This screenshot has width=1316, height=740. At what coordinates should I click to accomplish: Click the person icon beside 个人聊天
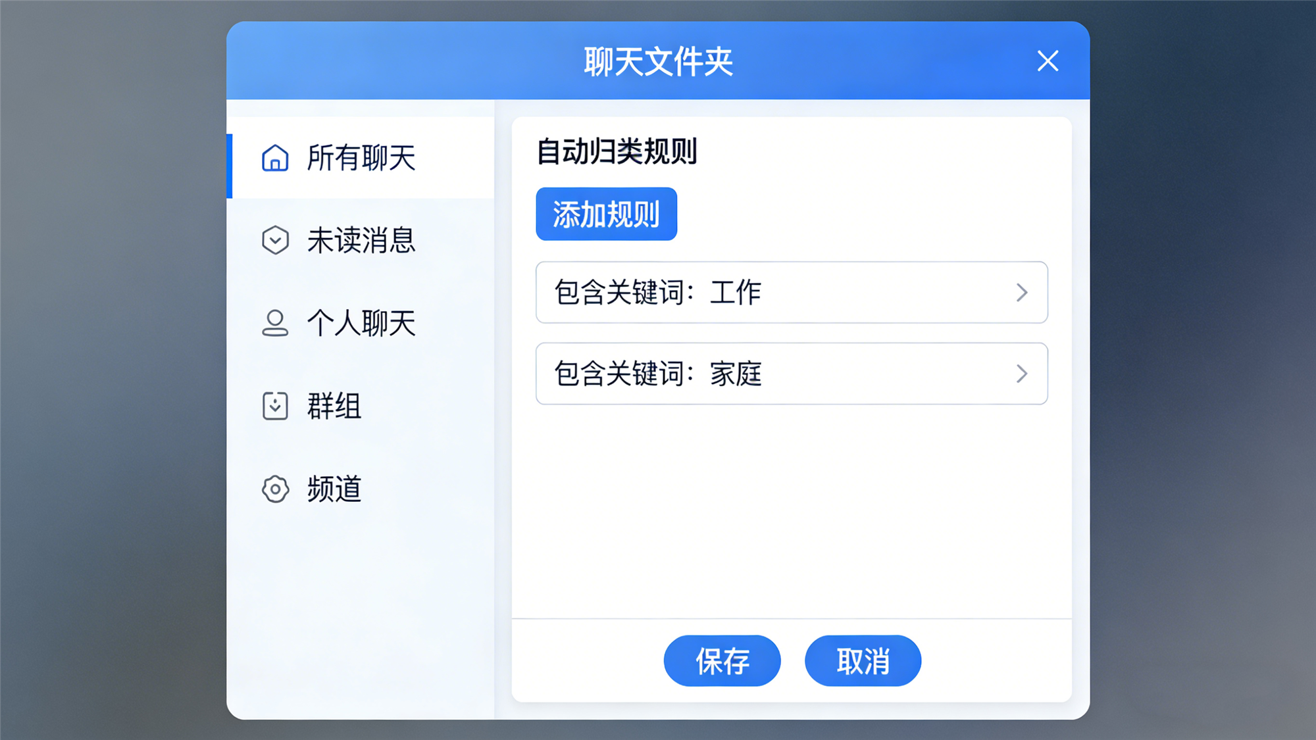click(274, 324)
